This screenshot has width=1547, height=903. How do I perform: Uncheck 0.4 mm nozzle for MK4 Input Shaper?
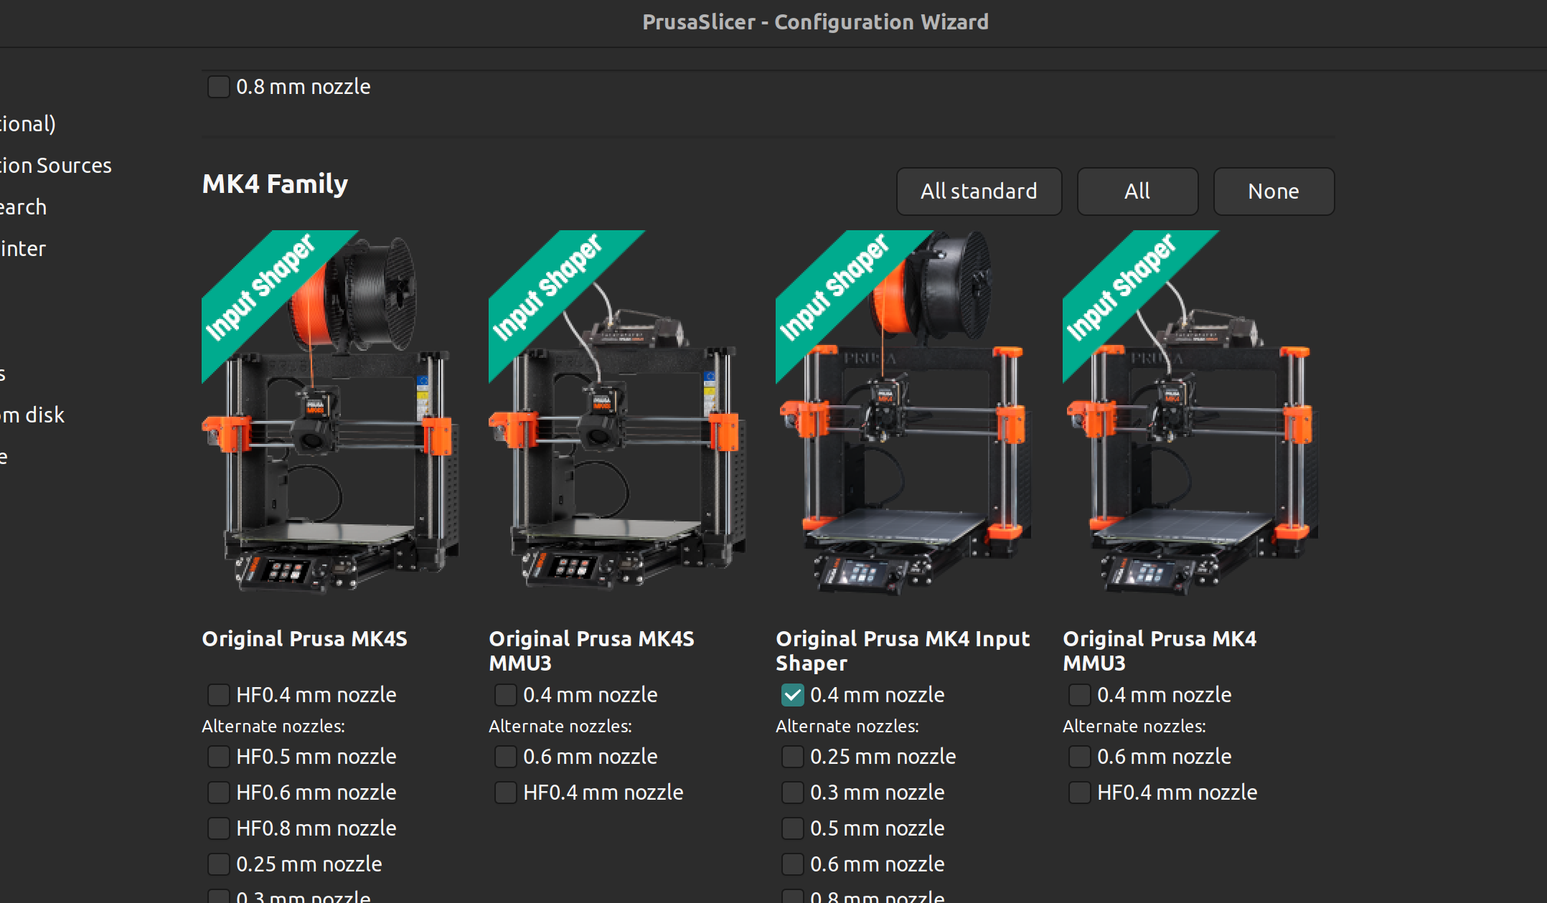pyautogui.click(x=792, y=695)
